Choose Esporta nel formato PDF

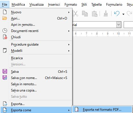[x=102, y=110]
